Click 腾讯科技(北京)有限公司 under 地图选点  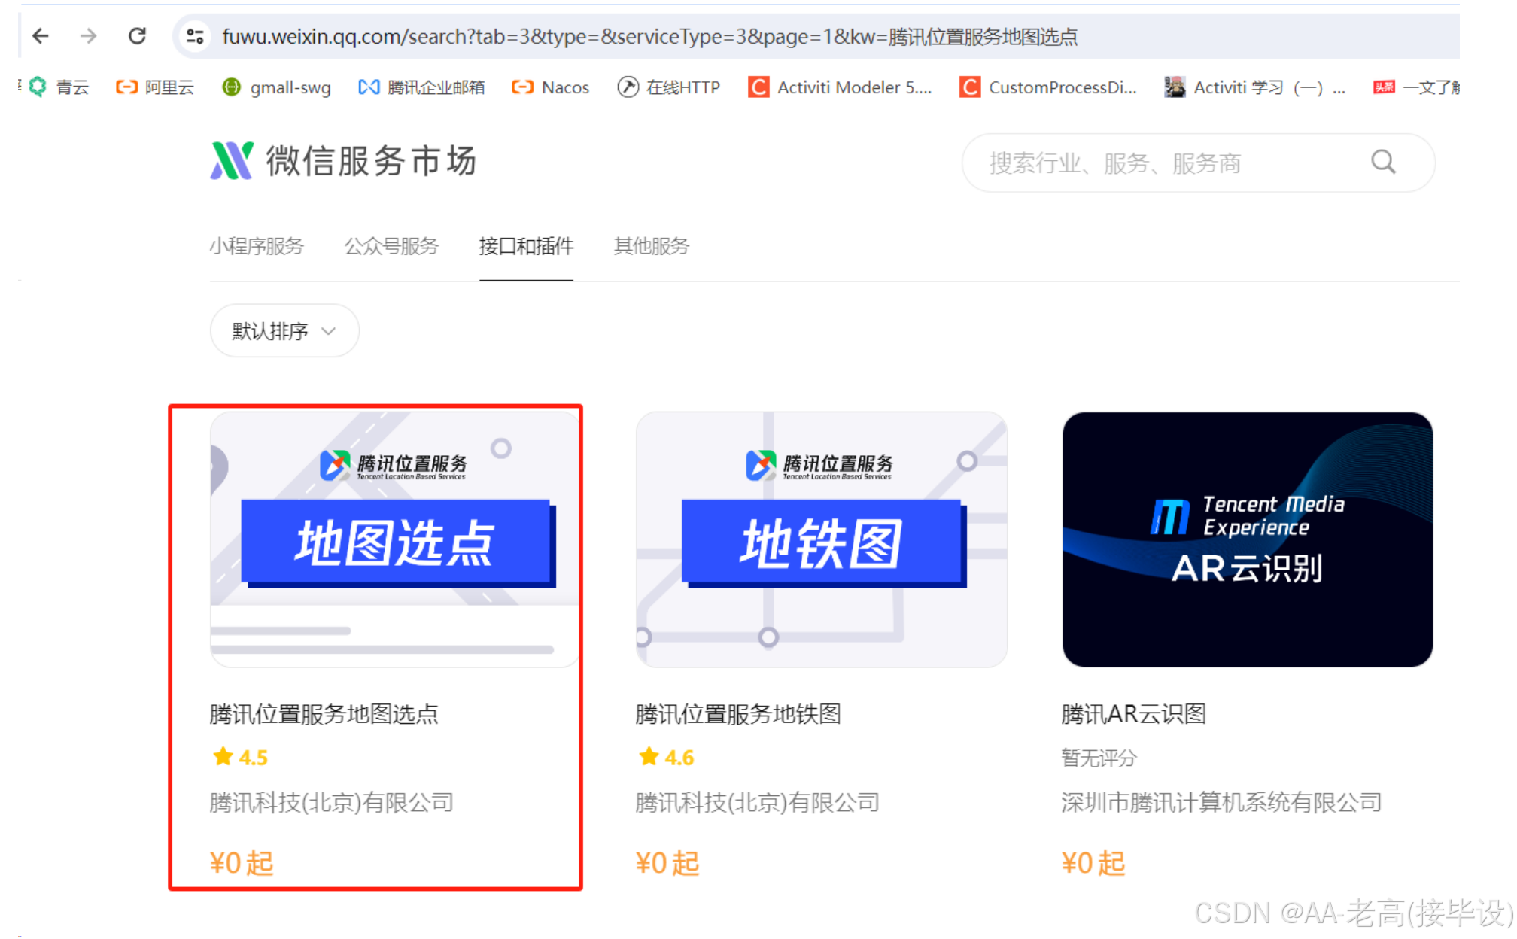(x=331, y=803)
